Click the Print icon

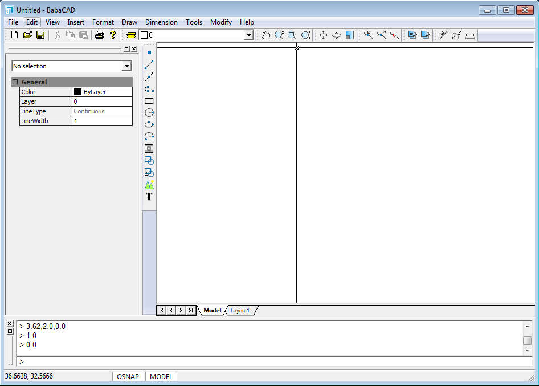point(99,35)
